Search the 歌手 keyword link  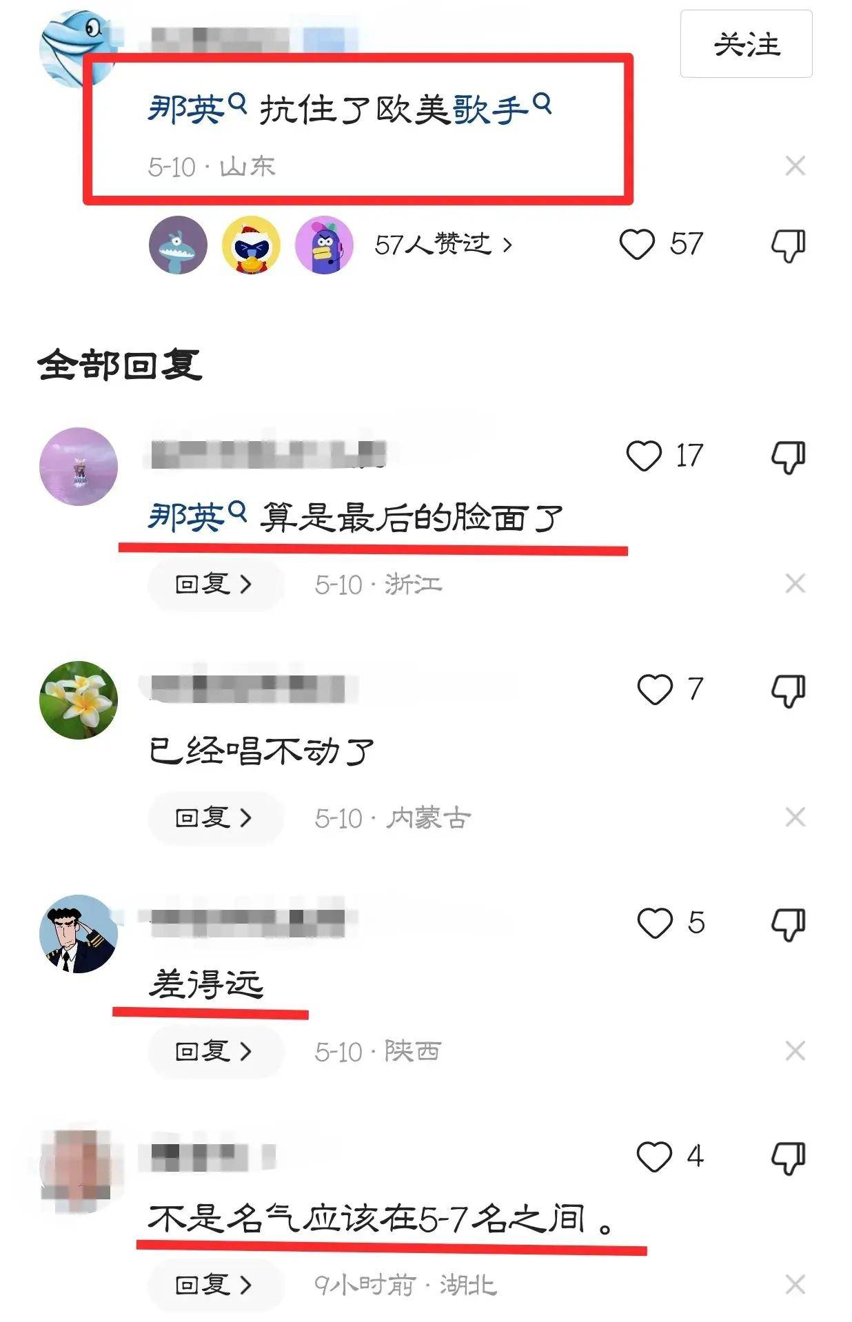(502, 109)
